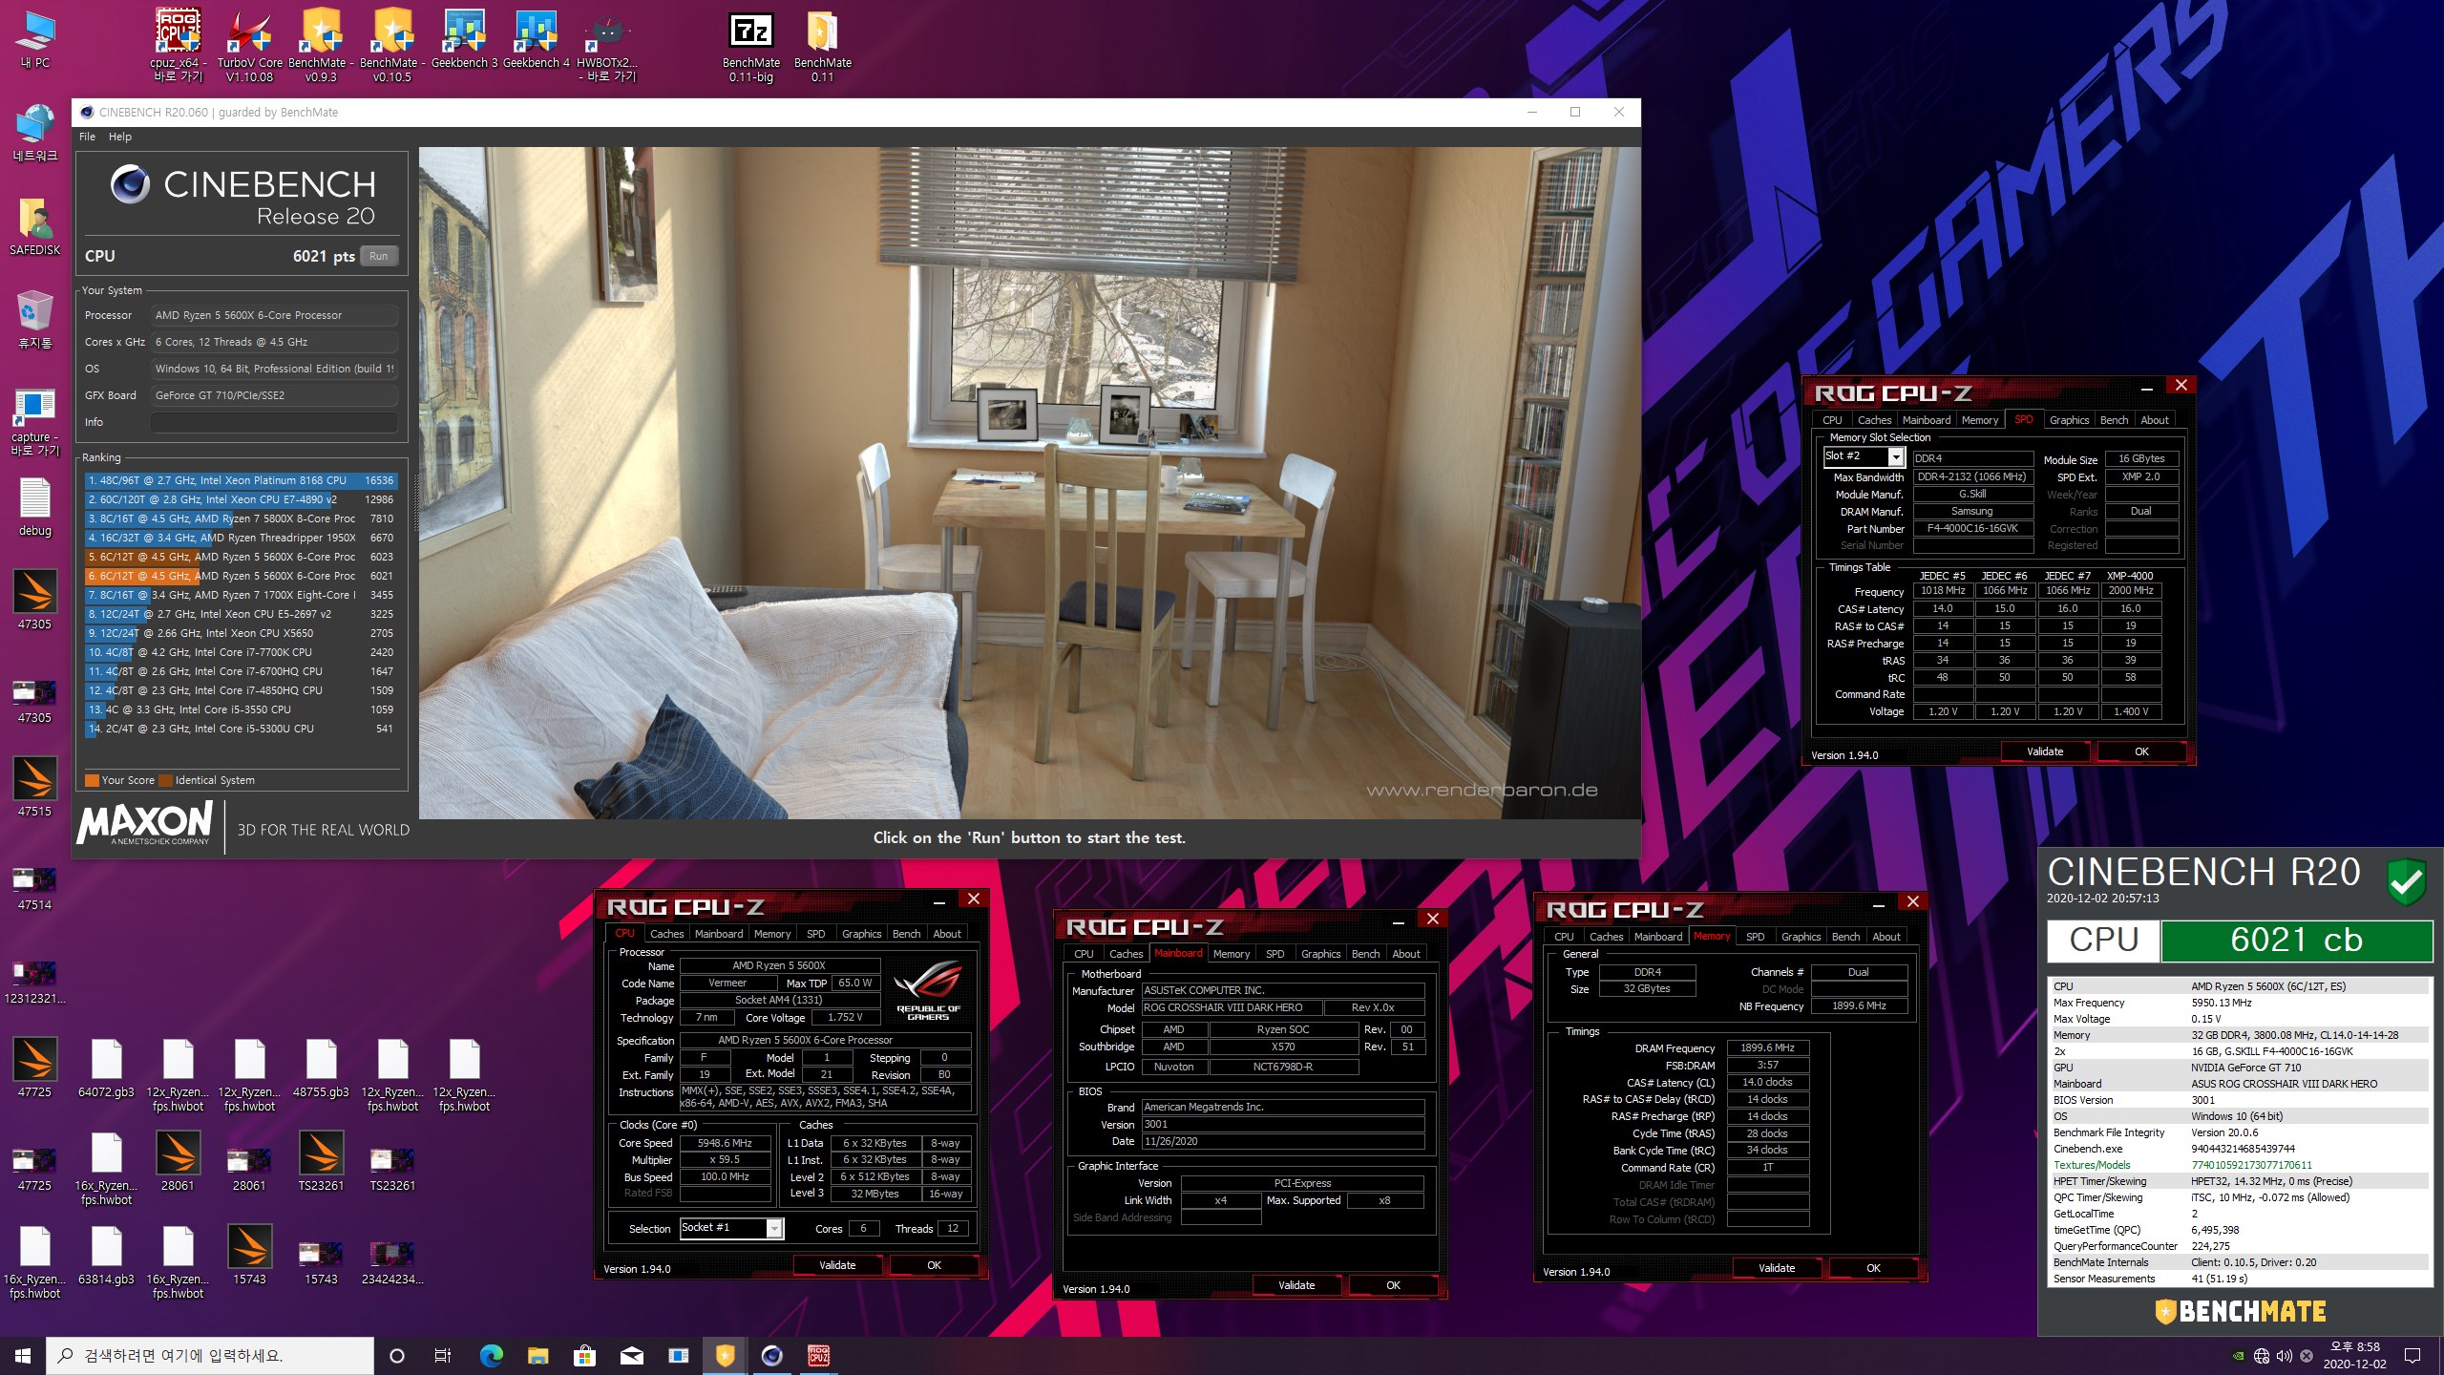Click the BenchMate 6021 cb score

[x=2296, y=941]
